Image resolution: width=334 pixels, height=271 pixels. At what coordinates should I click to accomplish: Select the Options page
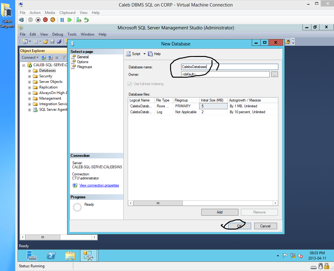click(83, 62)
